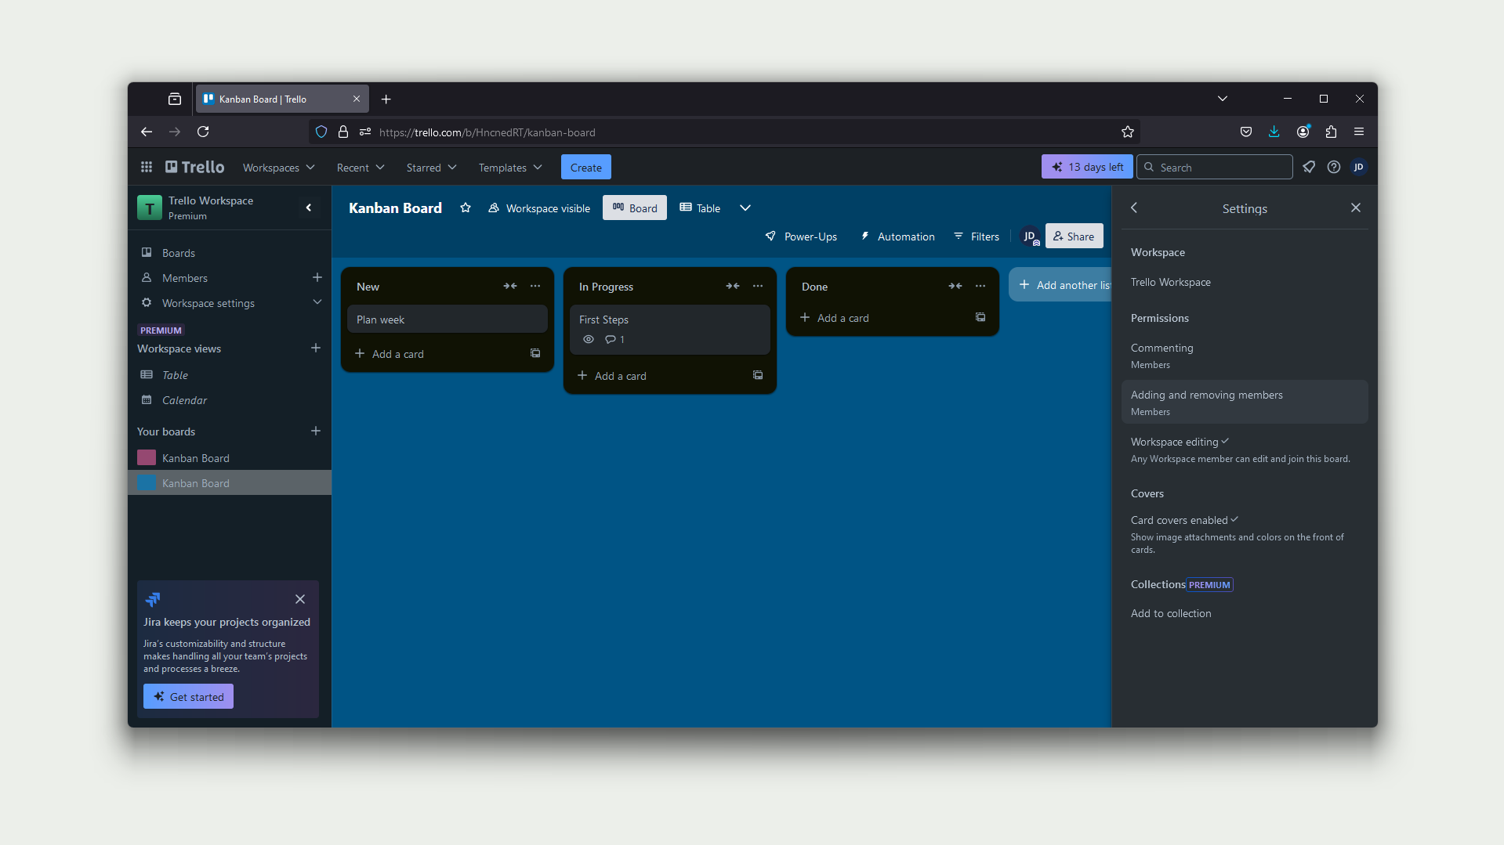This screenshot has width=1504, height=845.
Task: Open list actions for New list
Action: pos(535,286)
